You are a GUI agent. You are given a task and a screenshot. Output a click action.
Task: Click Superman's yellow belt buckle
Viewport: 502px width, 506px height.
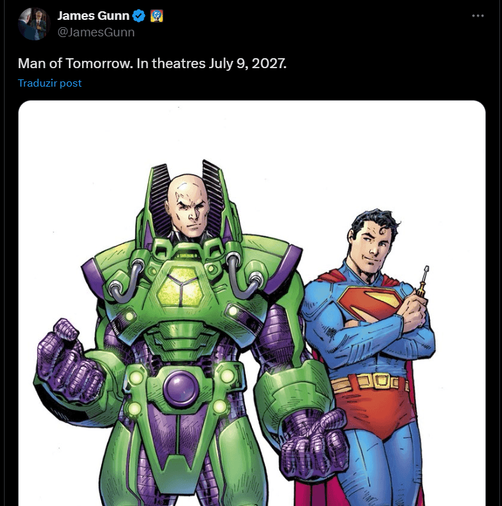point(382,380)
